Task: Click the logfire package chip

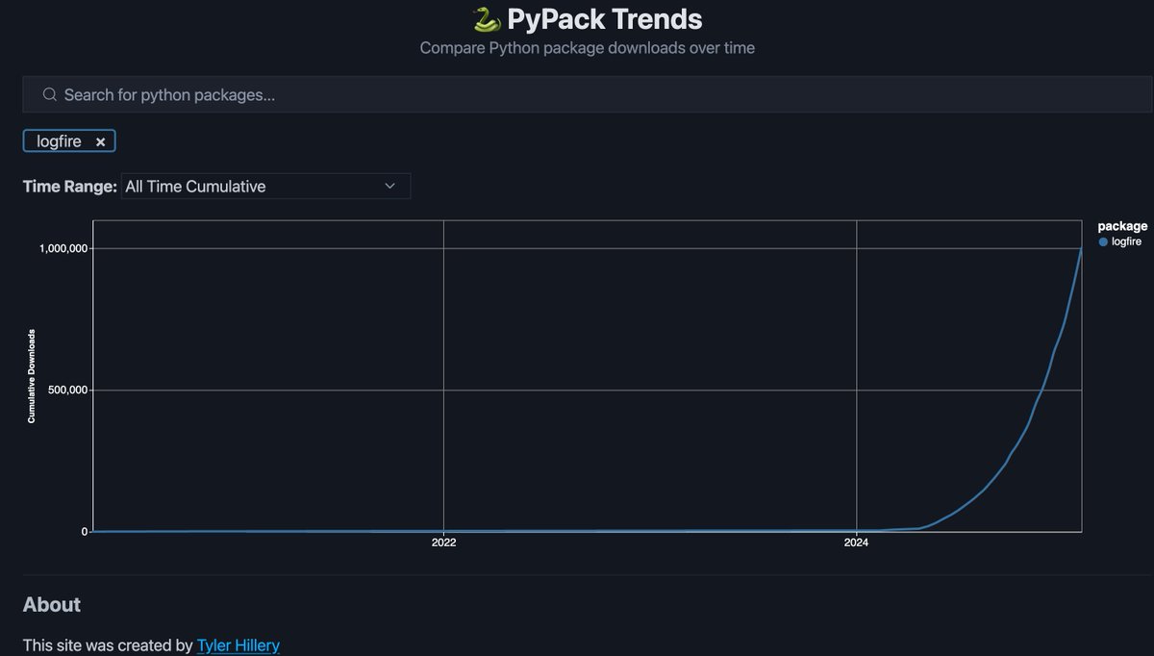Action: pos(69,141)
